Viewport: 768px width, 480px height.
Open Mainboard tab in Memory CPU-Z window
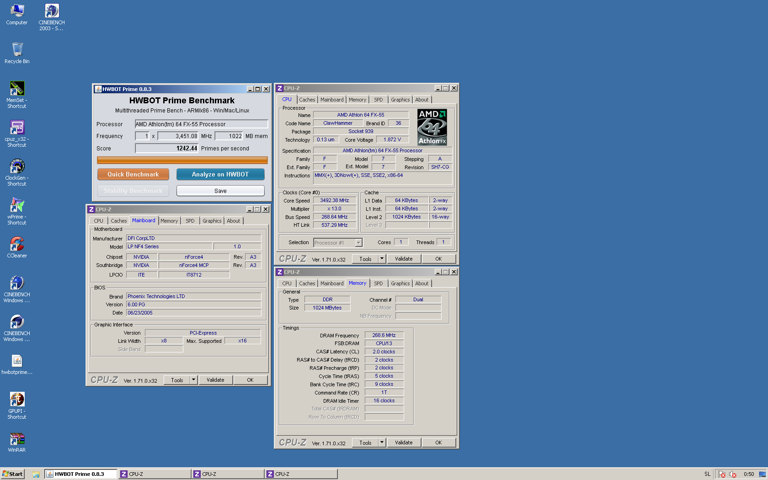coord(332,283)
